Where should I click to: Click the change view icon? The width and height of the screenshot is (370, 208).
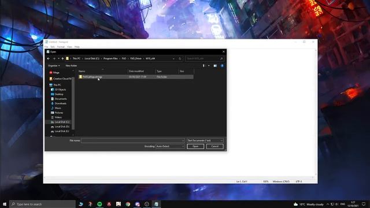click(x=203, y=66)
